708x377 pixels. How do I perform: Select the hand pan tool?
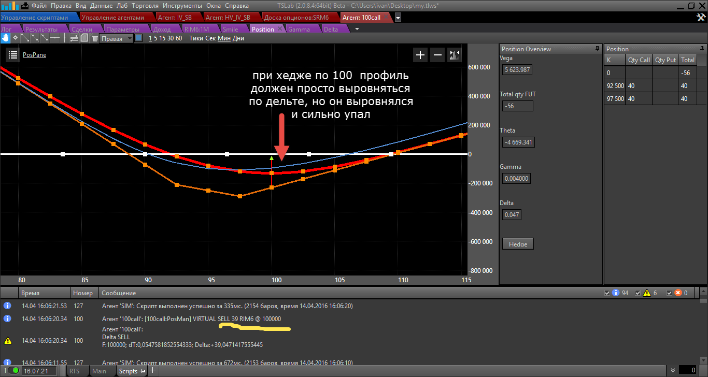(x=5, y=38)
